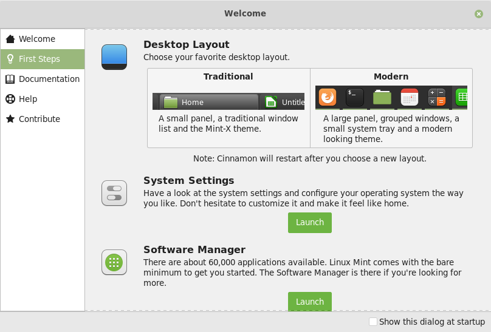Open the Welcome sidebar page
This screenshot has height=332, width=491.
coord(36,39)
